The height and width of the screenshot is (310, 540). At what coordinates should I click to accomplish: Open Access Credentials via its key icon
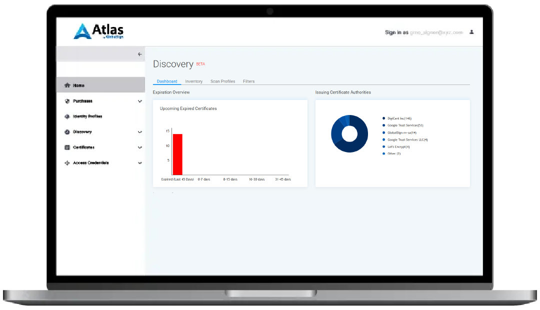tap(67, 162)
